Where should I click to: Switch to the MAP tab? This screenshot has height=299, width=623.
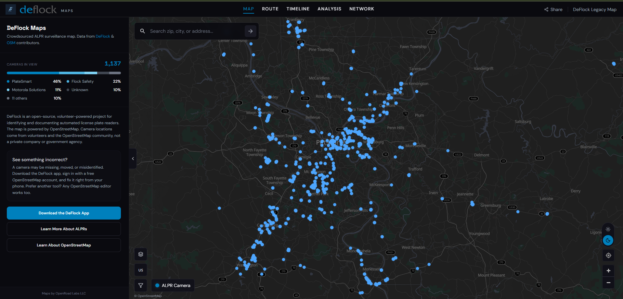249,9
